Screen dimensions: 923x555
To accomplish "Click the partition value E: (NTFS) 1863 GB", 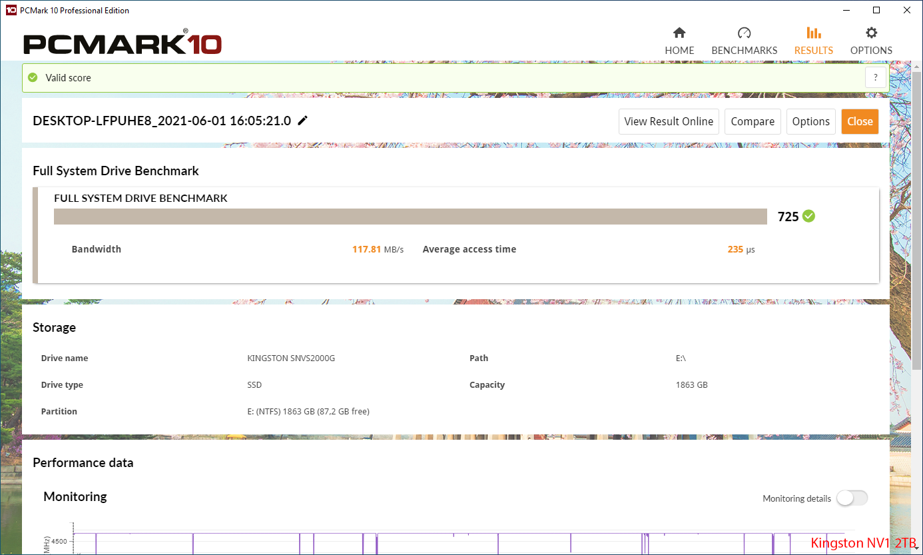I will pyautogui.click(x=308, y=412).
